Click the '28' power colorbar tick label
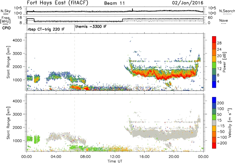This screenshot has width=235, height=163. coord(219,43)
